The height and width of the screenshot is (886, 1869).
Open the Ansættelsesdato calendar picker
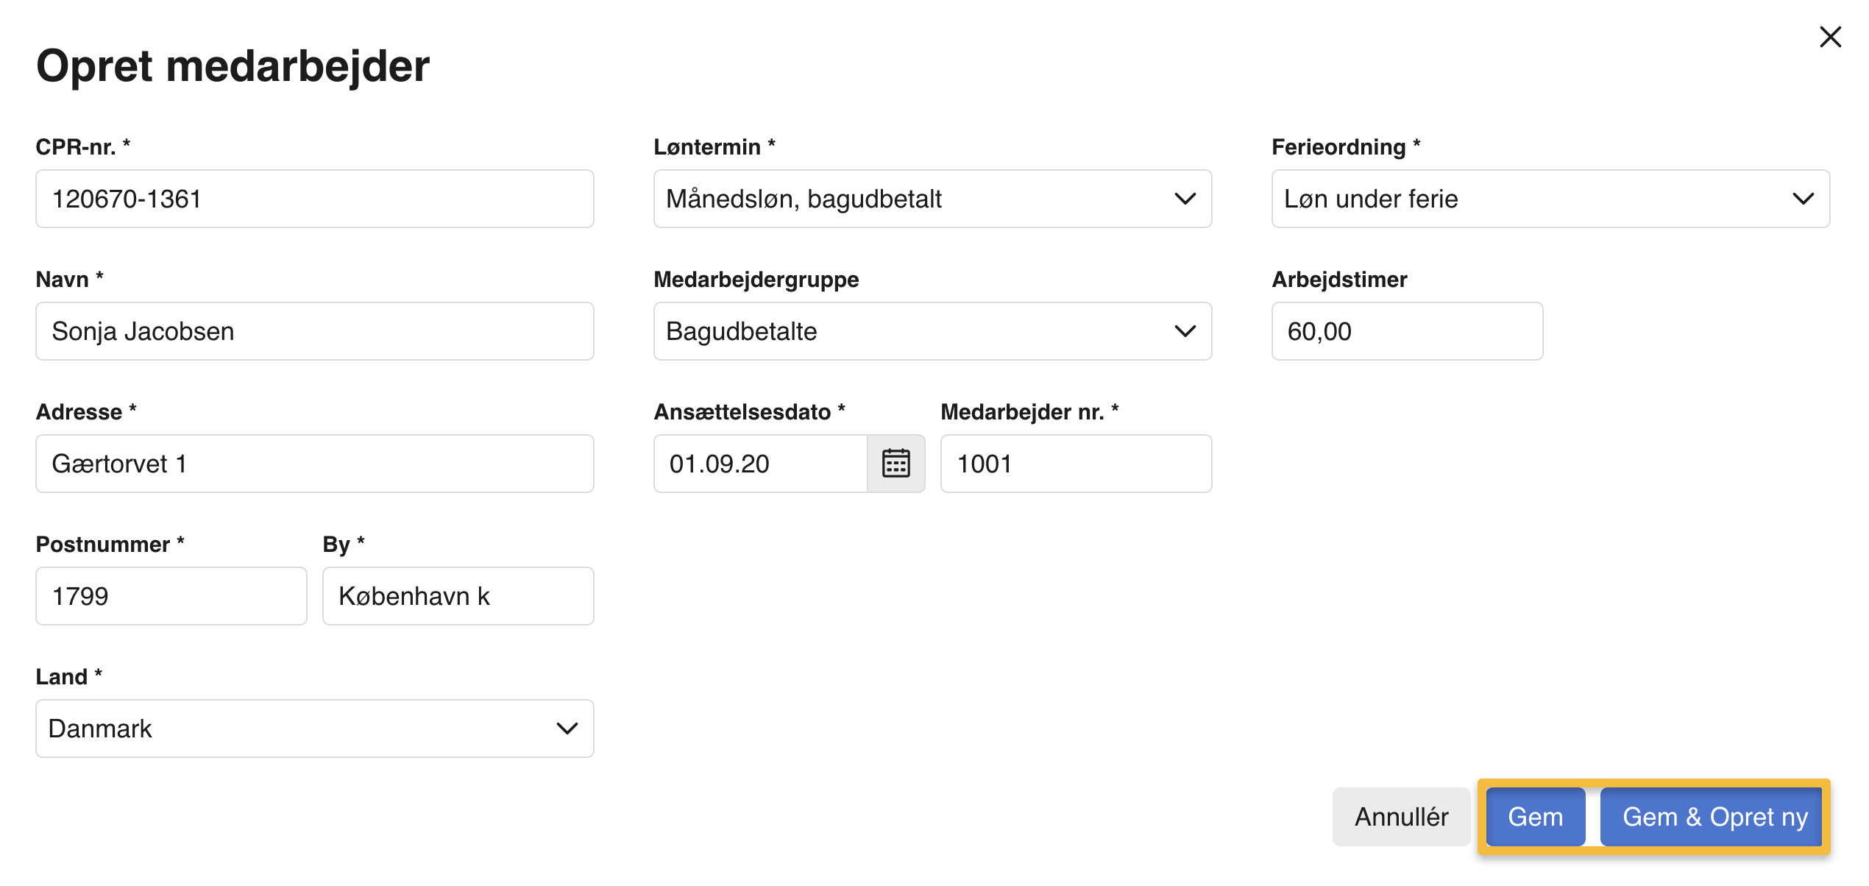896,464
